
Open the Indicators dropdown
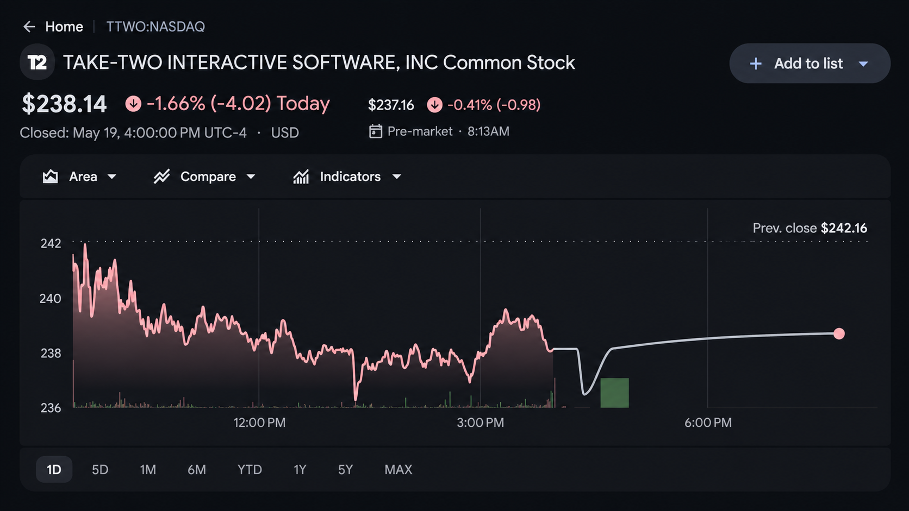(x=397, y=176)
